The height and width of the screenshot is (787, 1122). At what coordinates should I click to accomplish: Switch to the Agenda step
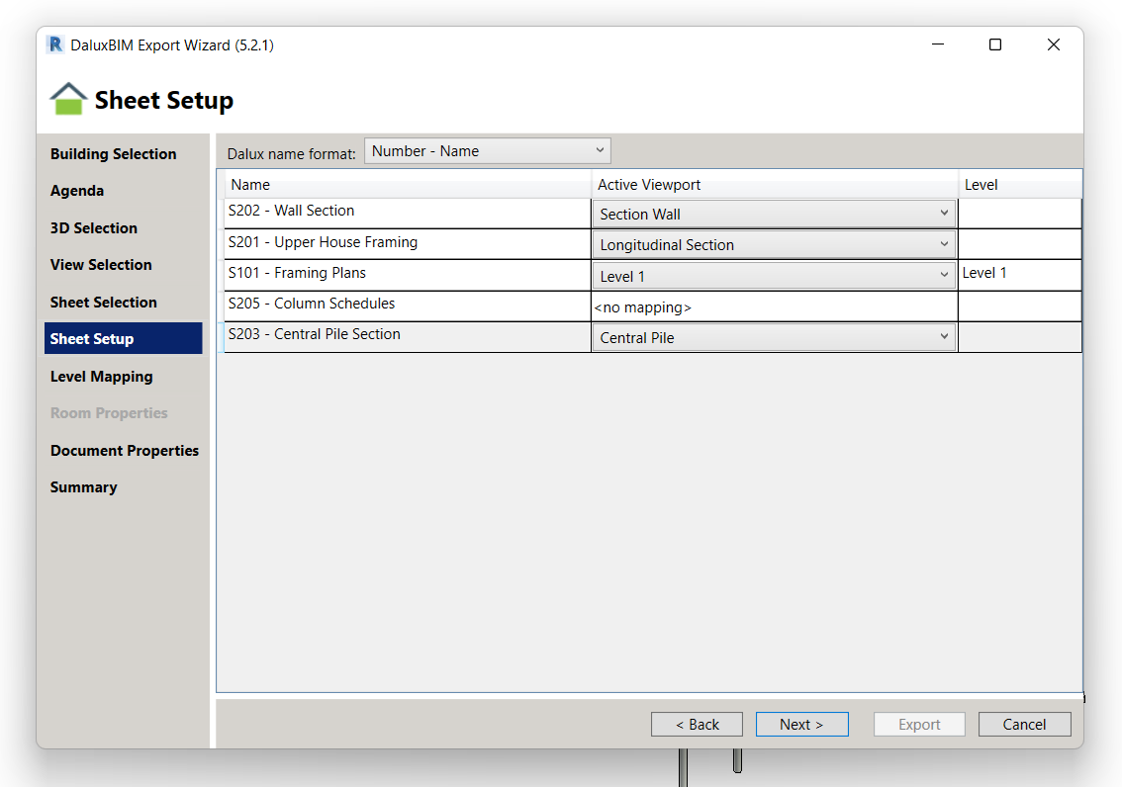pyautogui.click(x=77, y=191)
